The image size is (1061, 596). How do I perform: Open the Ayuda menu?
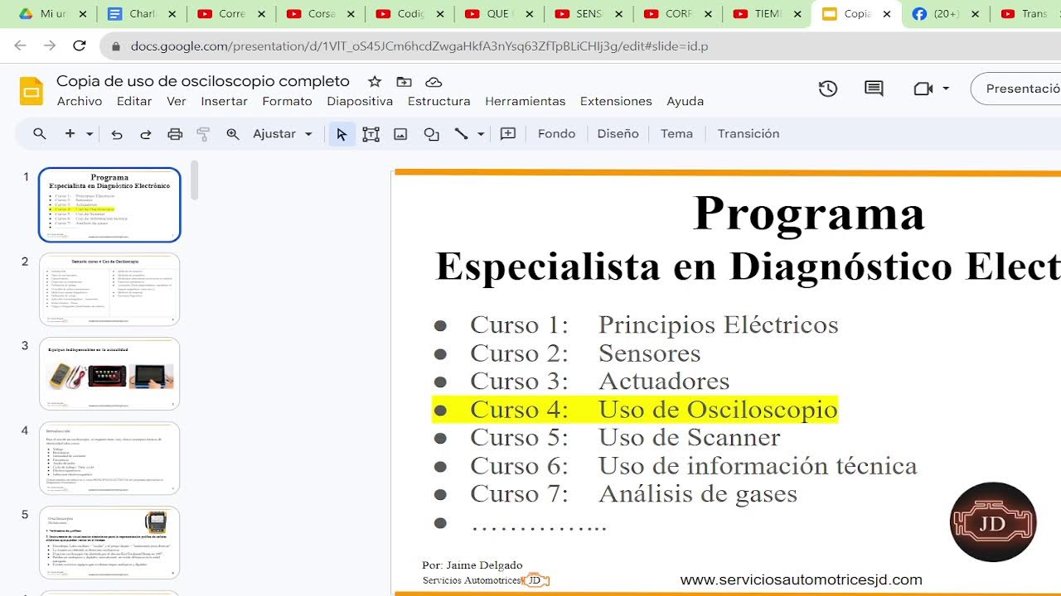coord(686,101)
